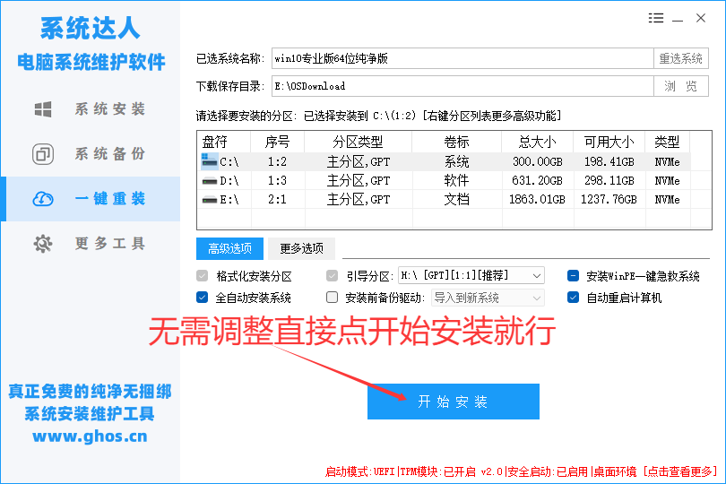
Task: Enable 安装前备份驱动 checkbox
Action: coord(333,298)
